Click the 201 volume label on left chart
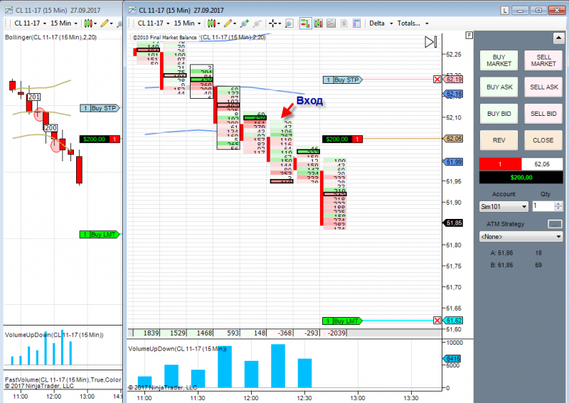 point(33,97)
